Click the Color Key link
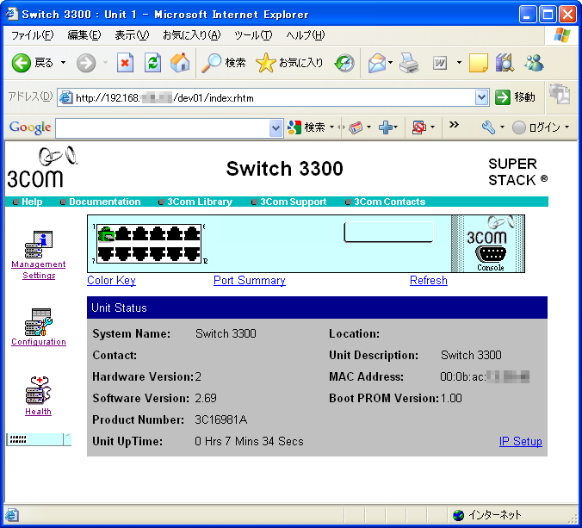 111,280
